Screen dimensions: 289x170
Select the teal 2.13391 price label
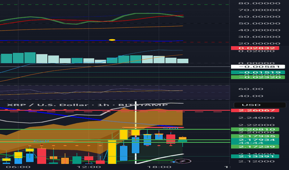point(255,156)
